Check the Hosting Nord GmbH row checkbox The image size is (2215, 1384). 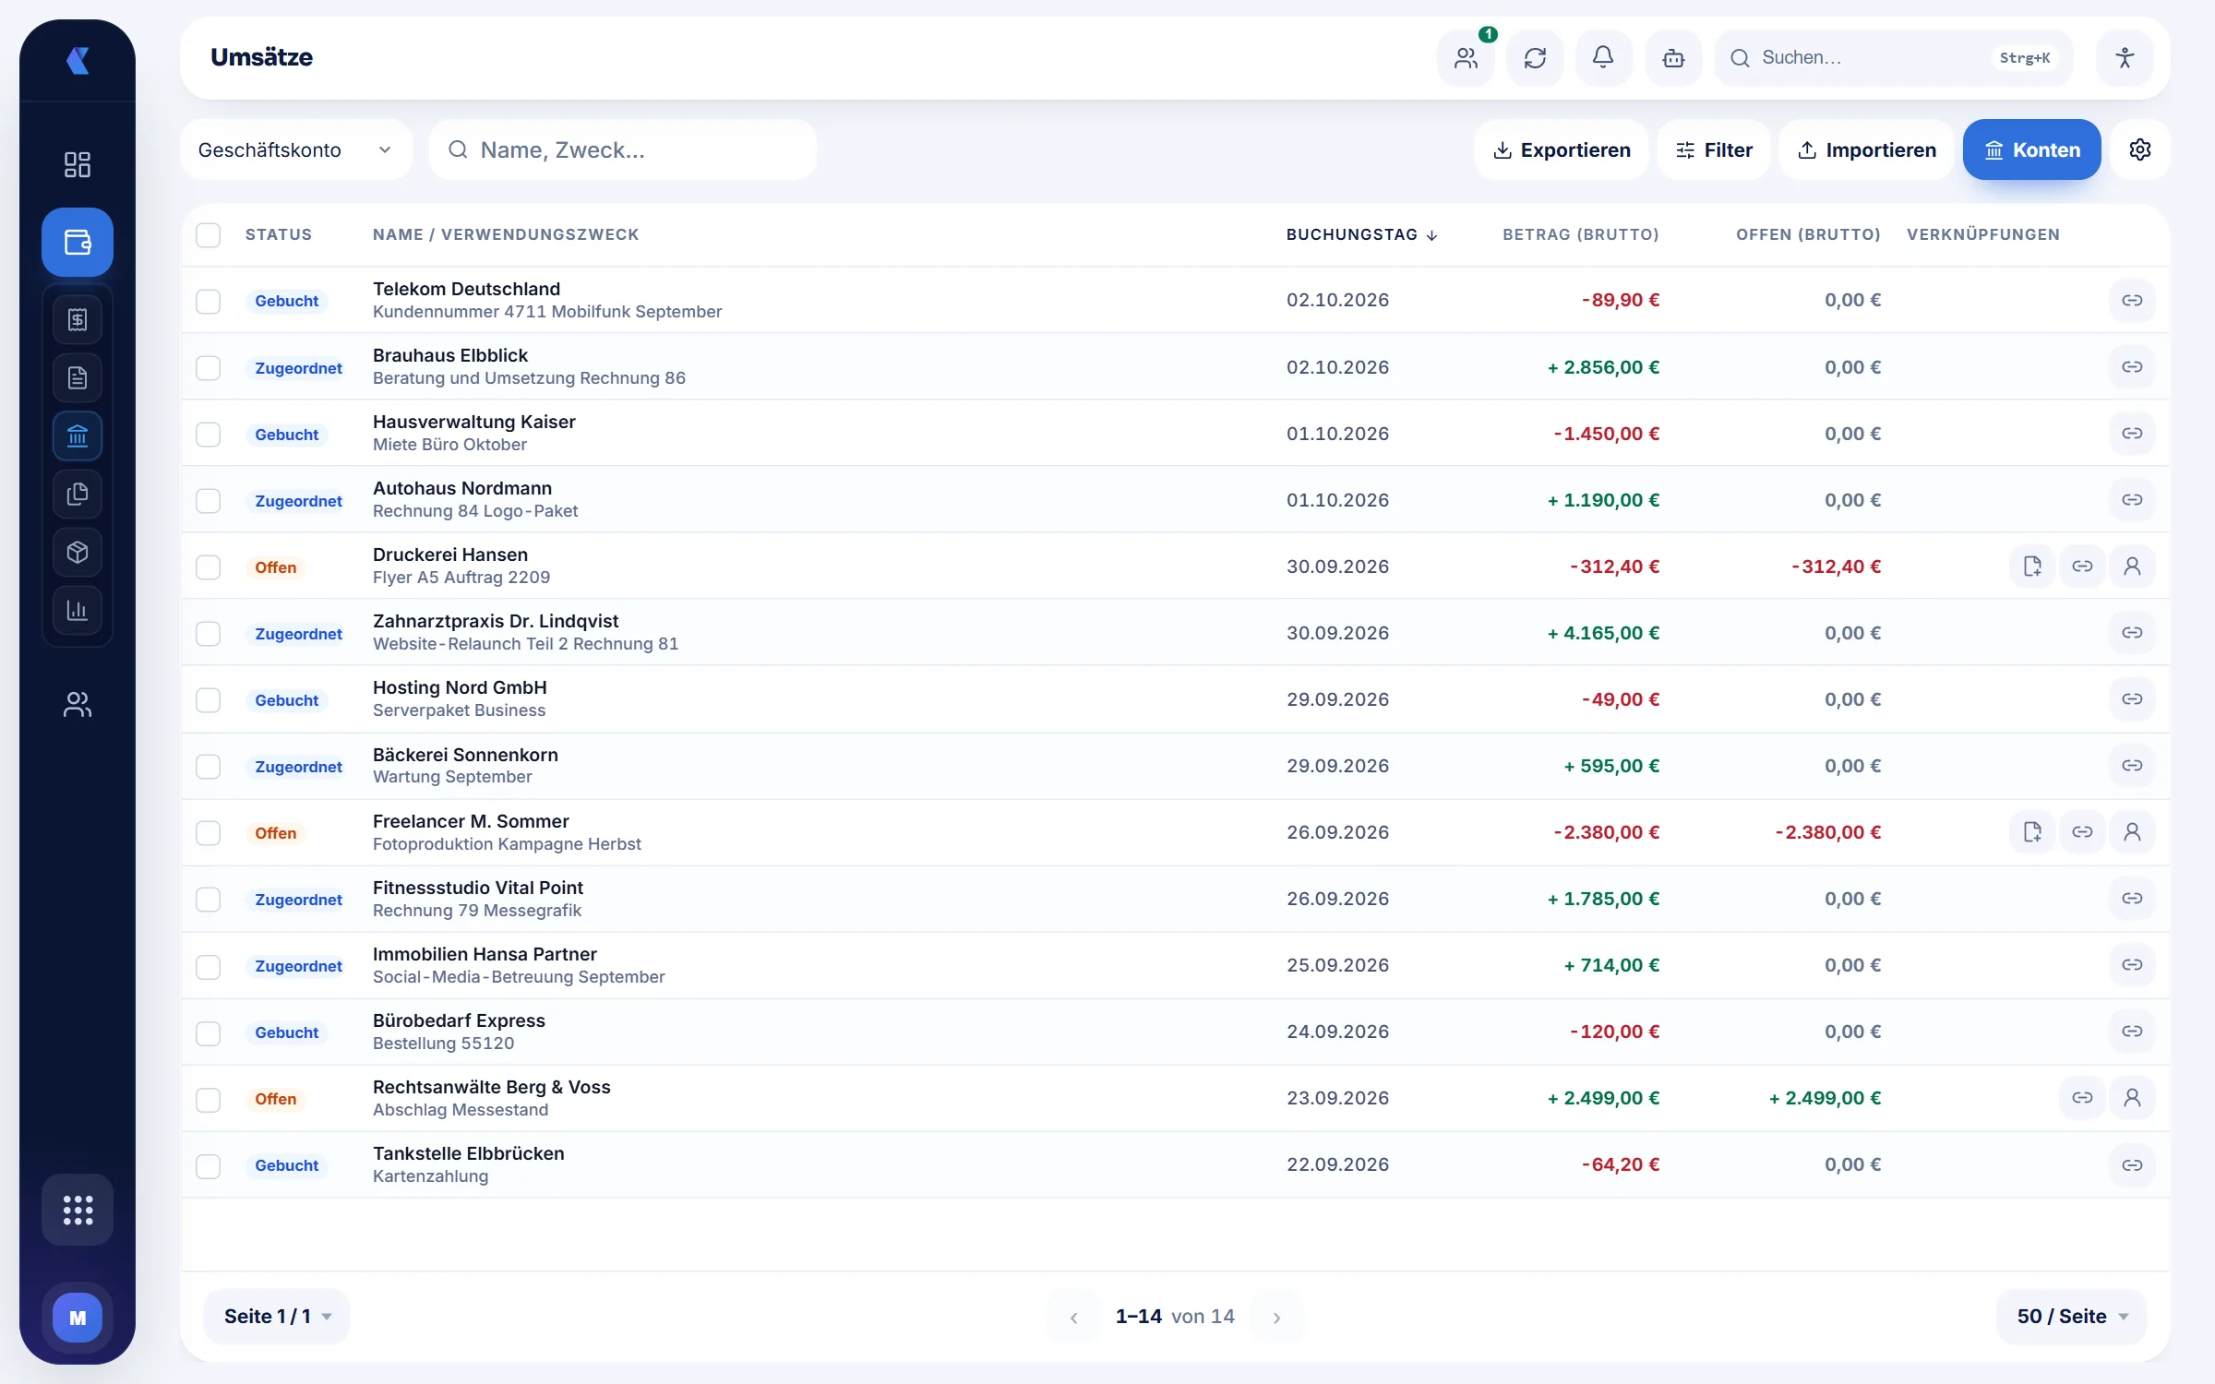(x=209, y=700)
